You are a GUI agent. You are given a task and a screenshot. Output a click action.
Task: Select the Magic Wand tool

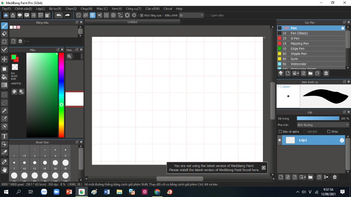(x=4, y=110)
